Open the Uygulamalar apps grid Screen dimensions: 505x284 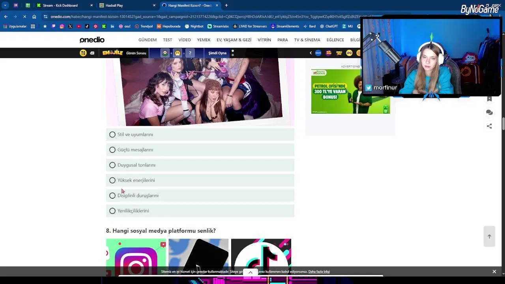pyautogui.click(x=15, y=26)
